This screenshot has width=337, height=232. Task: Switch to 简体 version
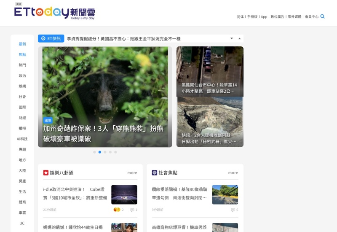(240, 16)
